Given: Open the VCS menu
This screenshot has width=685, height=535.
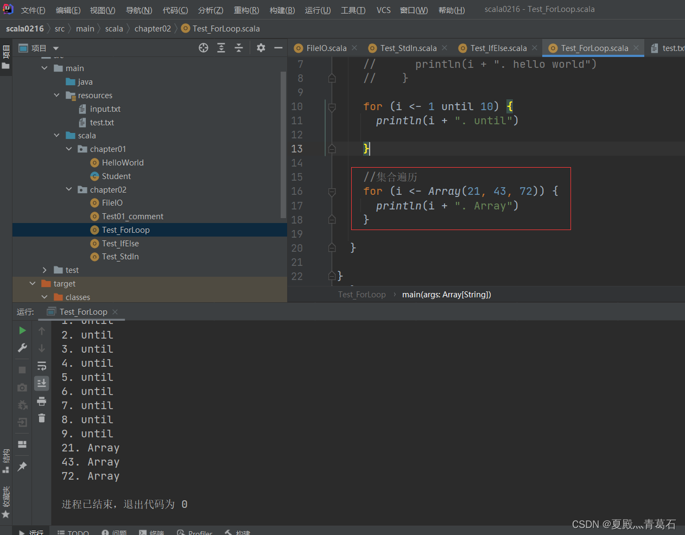Looking at the screenshot, I should (384, 10).
